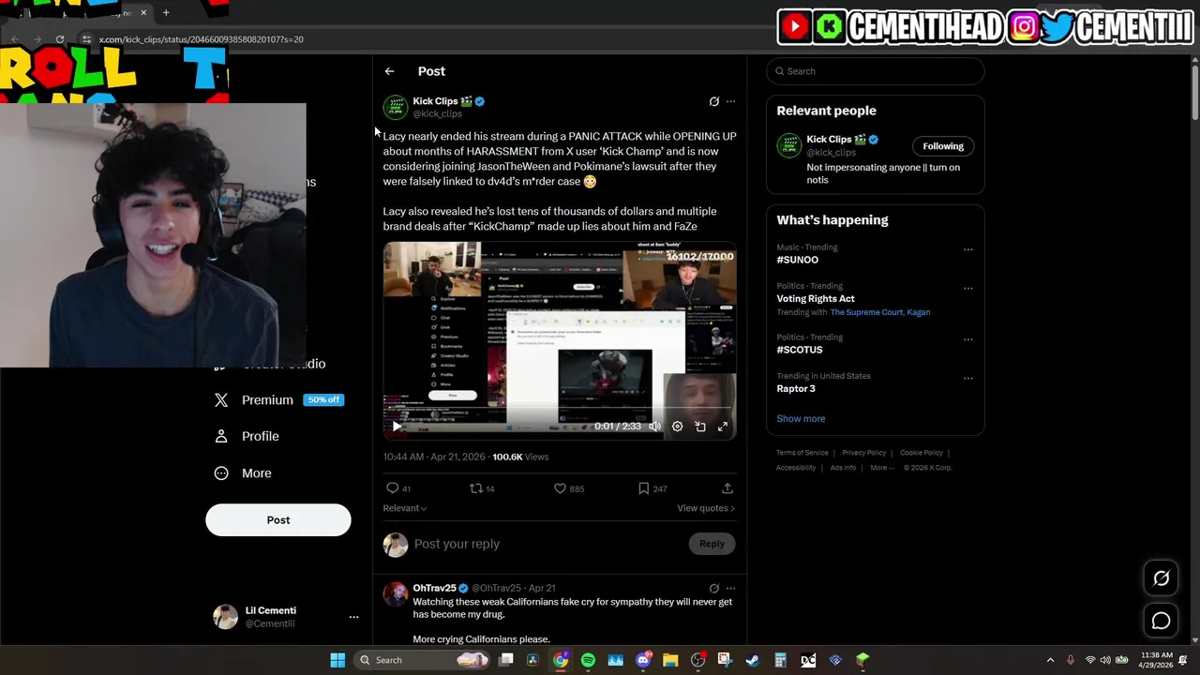Show hidden system tray icons
Image resolution: width=1200 pixels, height=675 pixels.
pyautogui.click(x=1050, y=660)
